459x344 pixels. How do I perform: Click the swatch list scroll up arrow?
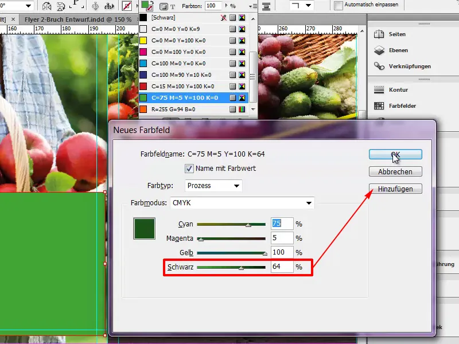click(x=253, y=19)
